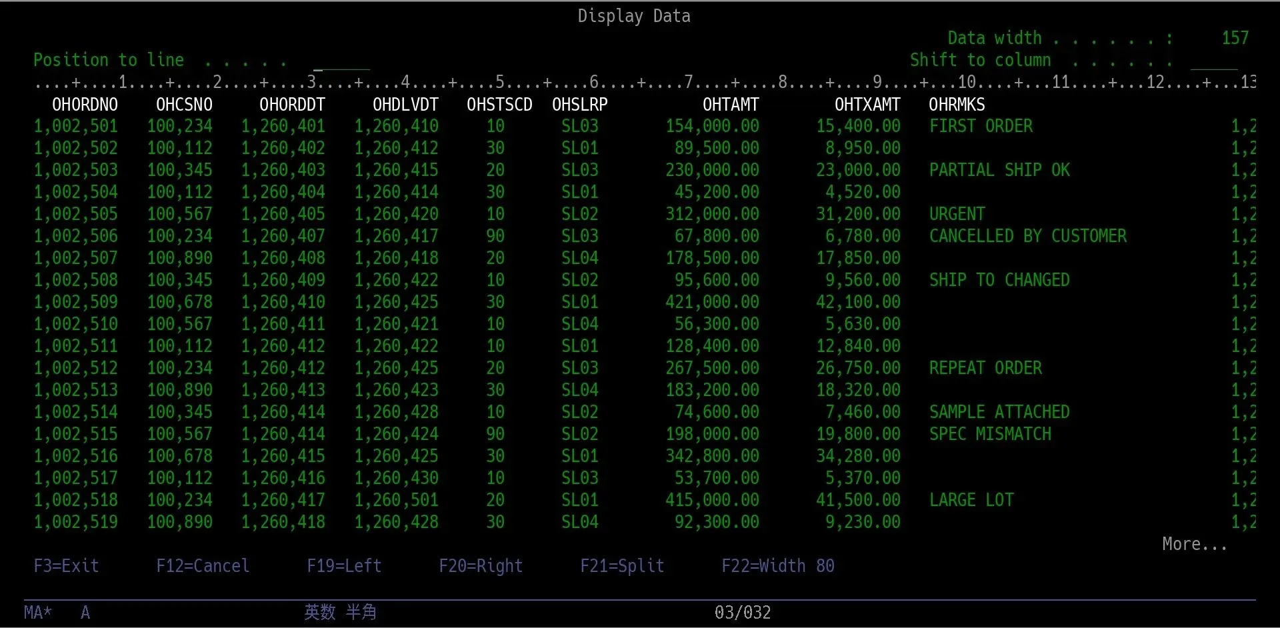Select F19=Left to shift view left
Viewport: 1280px width, 628px height.
coord(343,565)
